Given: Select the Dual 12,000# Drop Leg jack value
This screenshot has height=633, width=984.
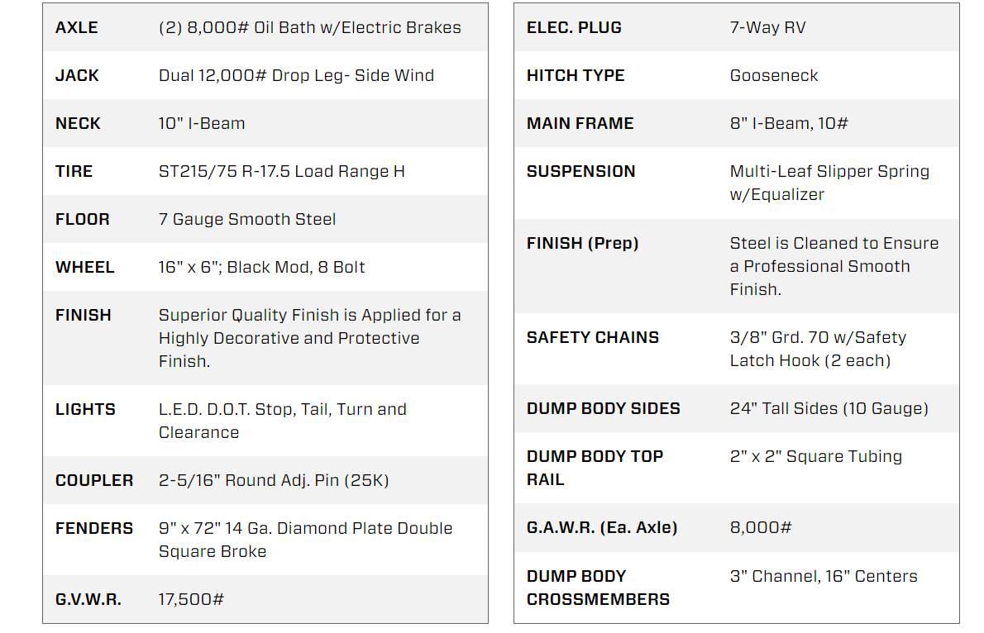Looking at the screenshot, I should [x=296, y=75].
